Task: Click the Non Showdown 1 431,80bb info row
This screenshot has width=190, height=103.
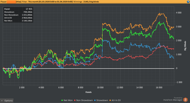Action: click(x=18, y=15)
